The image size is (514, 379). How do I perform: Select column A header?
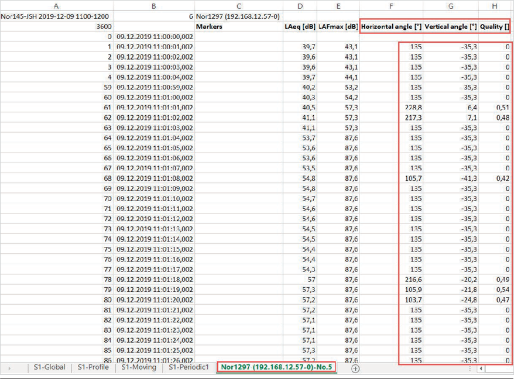(57, 6)
